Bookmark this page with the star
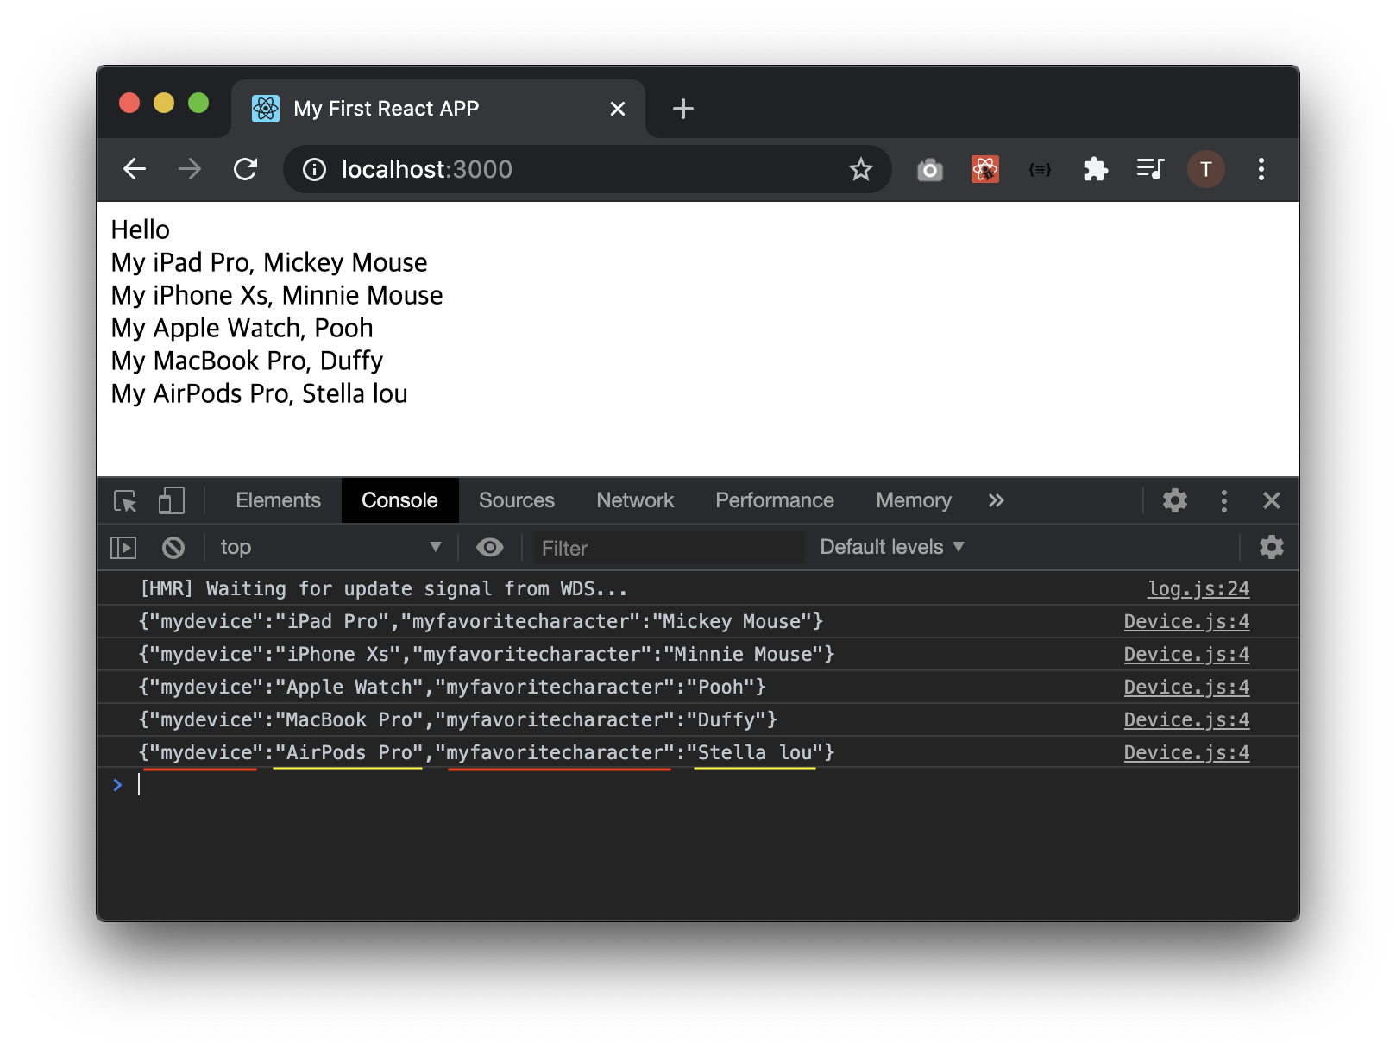This screenshot has width=1396, height=1049. [x=860, y=169]
